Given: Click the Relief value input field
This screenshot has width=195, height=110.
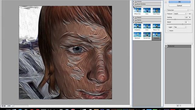Looking at the screenshot, I should [x=186, y=22].
